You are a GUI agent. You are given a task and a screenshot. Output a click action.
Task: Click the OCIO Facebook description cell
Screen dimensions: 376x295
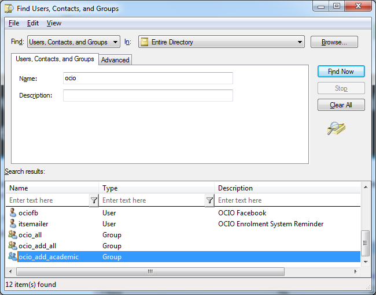point(242,213)
